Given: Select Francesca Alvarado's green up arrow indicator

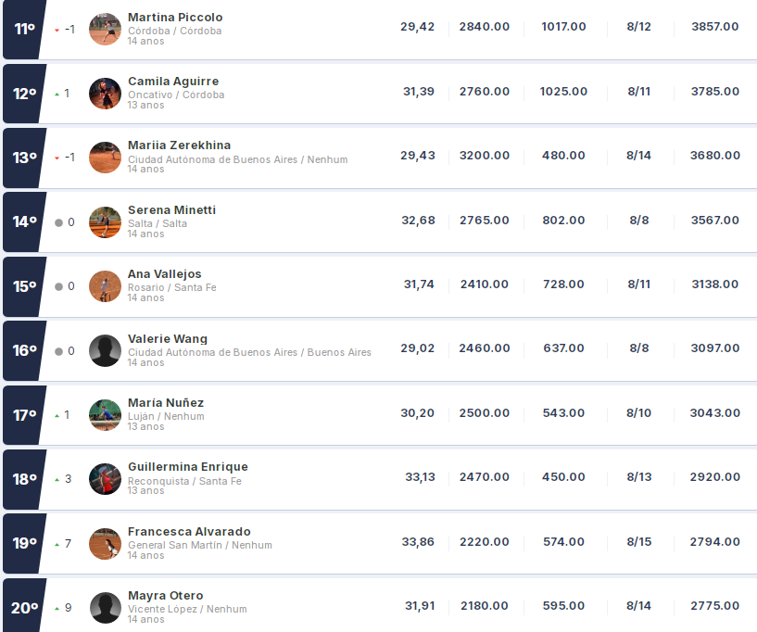Looking at the screenshot, I should tap(57, 544).
